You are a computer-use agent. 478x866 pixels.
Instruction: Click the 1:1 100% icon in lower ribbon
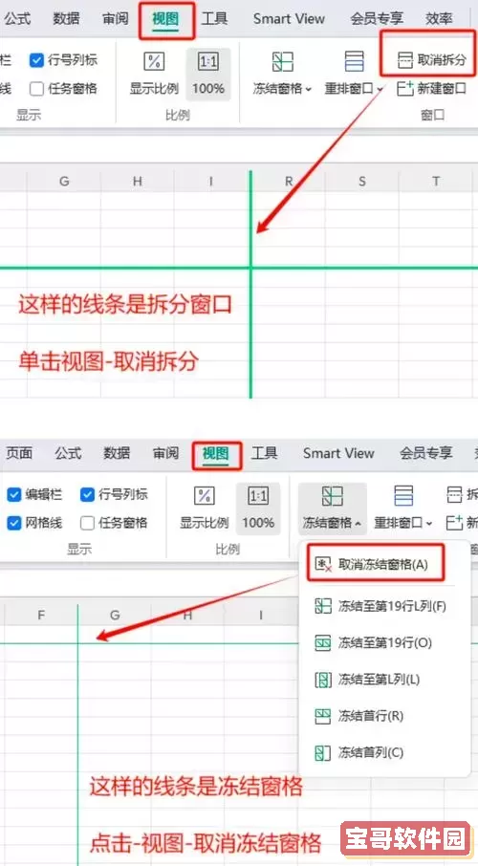pos(258,495)
